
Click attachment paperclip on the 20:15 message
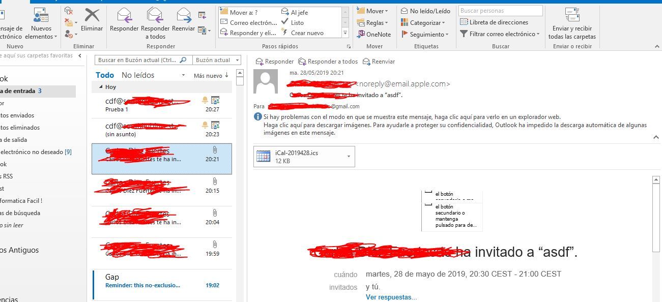215,182
